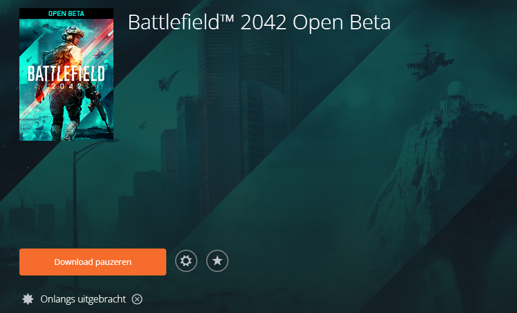Click the burst badge beside Onlangs uitgebracht
Image resolution: width=517 pixels, height=313 pixels.
point(28,299)
